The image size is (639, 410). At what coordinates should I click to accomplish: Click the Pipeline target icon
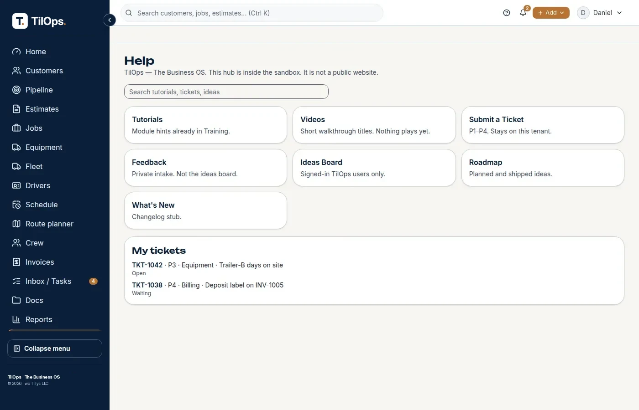click(16, 90)
